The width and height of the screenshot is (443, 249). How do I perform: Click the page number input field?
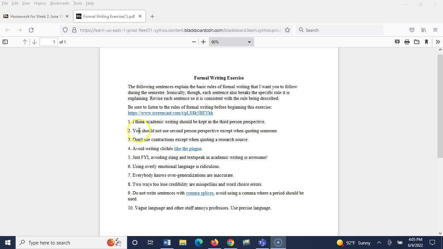(x=49, y=42)
